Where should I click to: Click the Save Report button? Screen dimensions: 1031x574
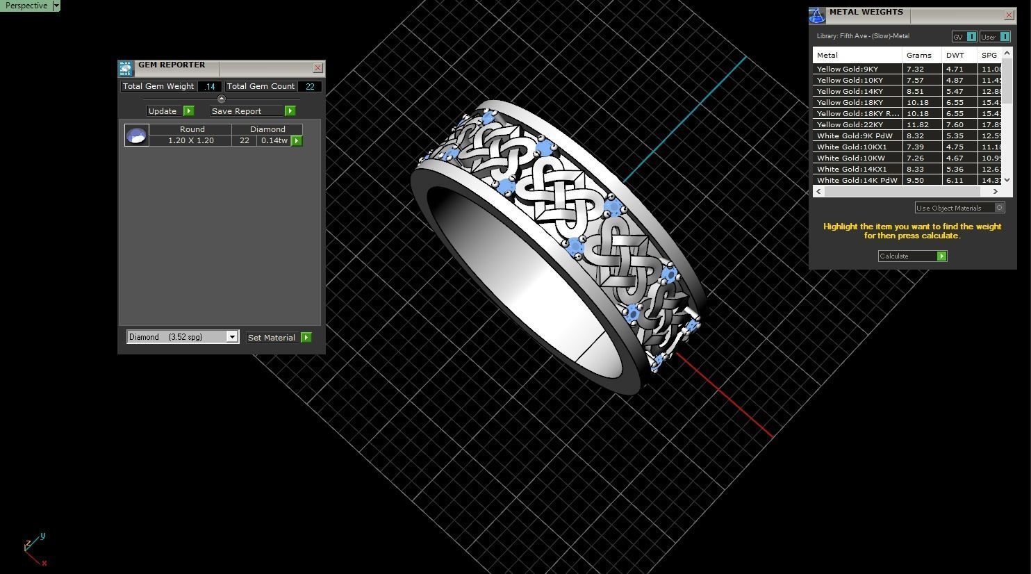tap(253, 110)
